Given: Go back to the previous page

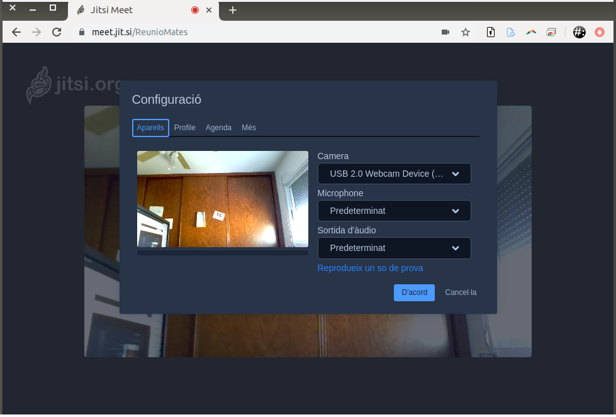Looking at the screenshot, I should 16,32.
